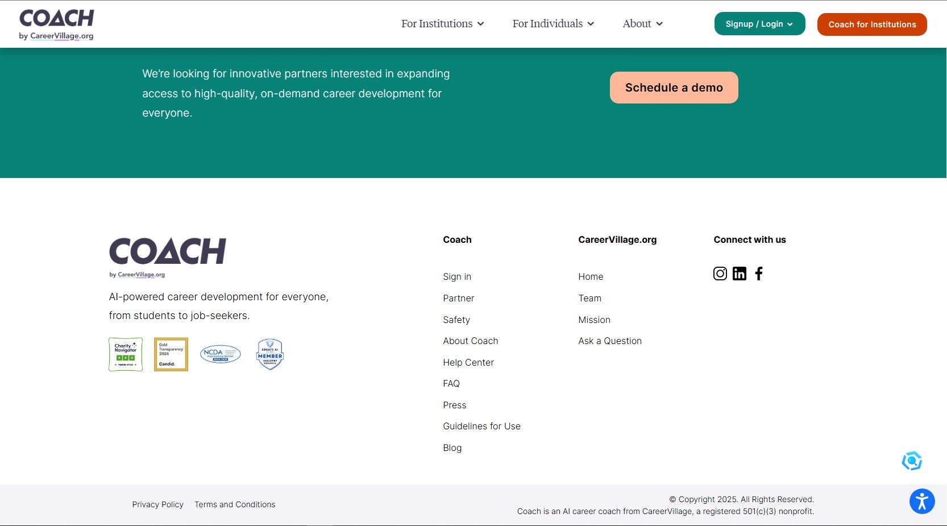Go to Guidelines for Use page

pos(481,426)
